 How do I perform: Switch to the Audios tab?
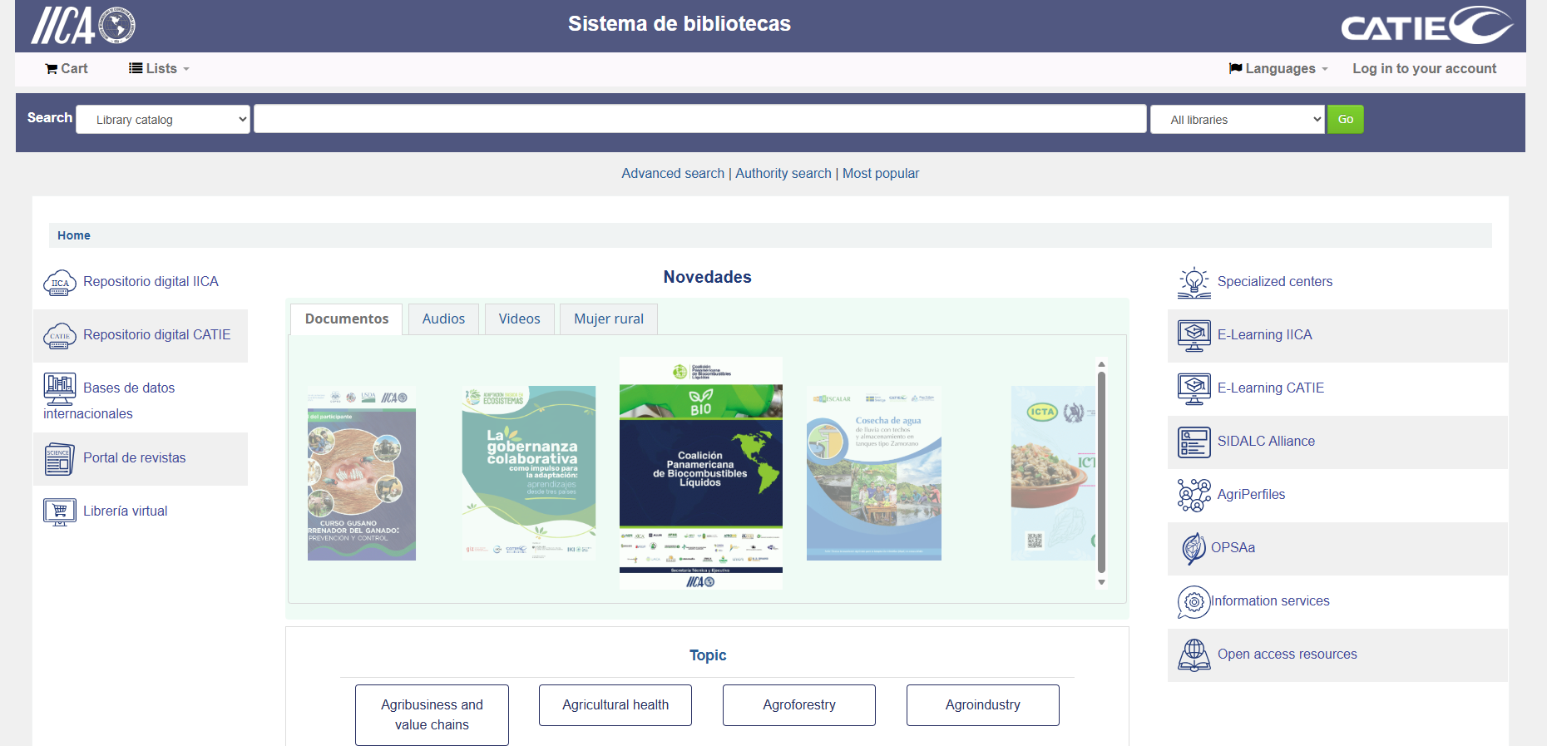(x=443, y=319)
